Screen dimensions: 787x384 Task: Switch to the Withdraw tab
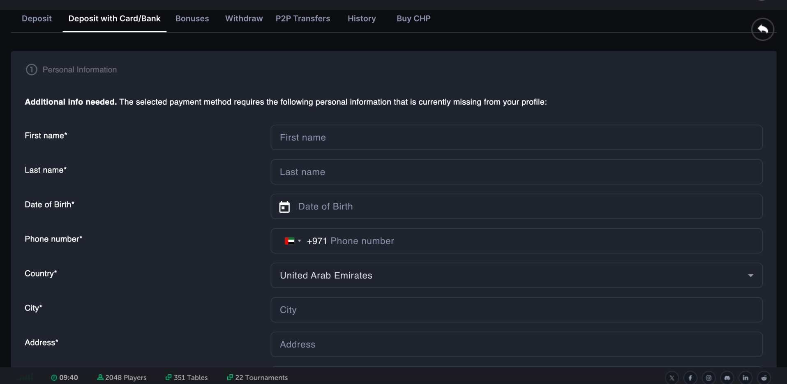point(243,18)
